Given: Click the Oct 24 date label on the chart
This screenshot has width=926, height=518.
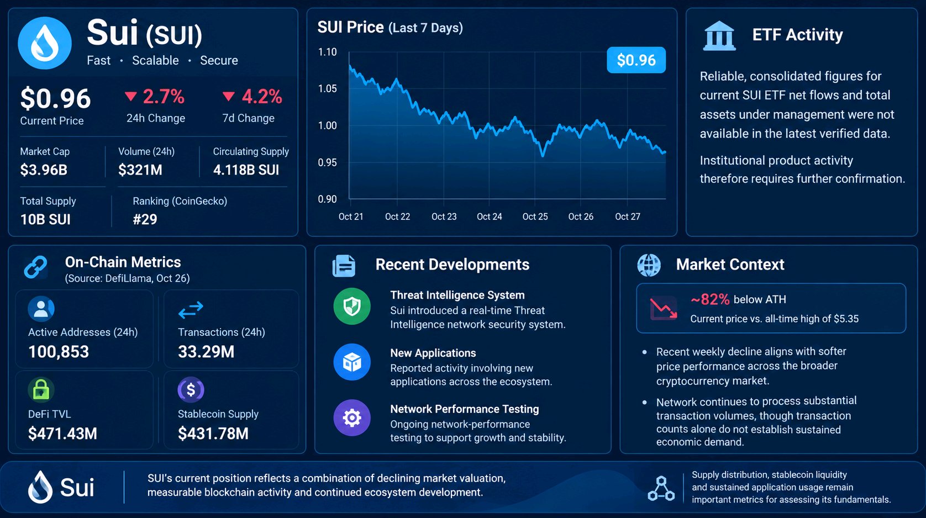Looking at the screenshot, I should (x=490, y=216).
